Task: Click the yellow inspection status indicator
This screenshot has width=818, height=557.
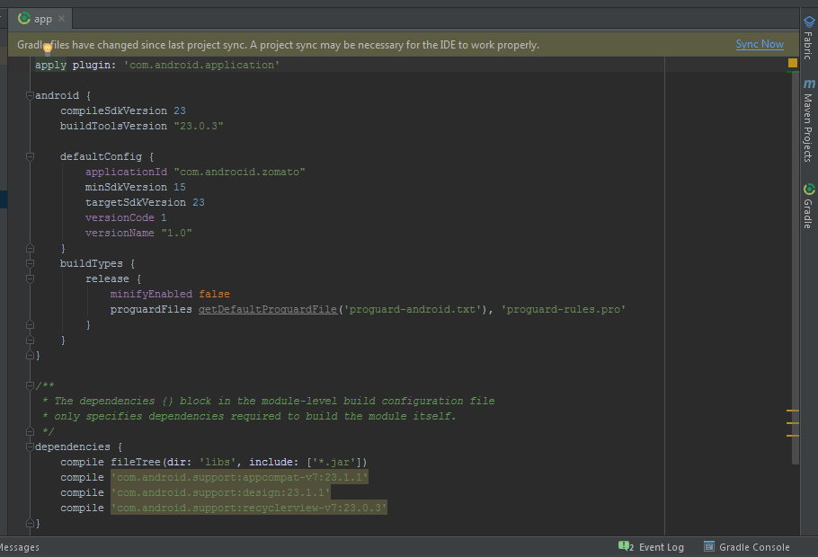Action: pos(792,63)
